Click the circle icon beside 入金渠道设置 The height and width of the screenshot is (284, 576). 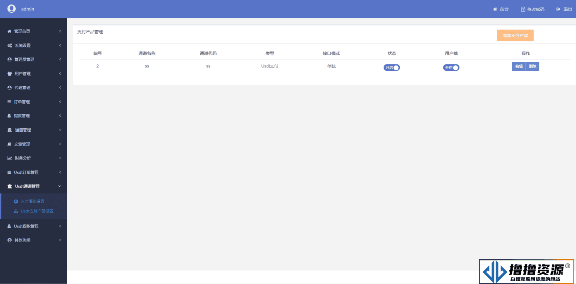tap(16, 201)
